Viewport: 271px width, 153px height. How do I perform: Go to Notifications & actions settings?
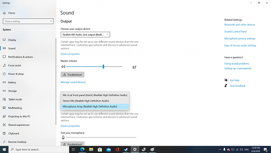point(20,57)
